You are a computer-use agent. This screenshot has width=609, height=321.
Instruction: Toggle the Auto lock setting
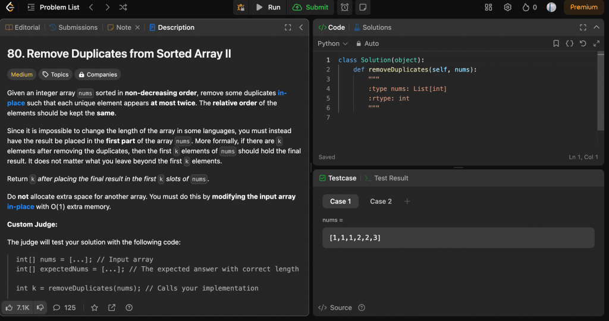[x=367, y=43]
